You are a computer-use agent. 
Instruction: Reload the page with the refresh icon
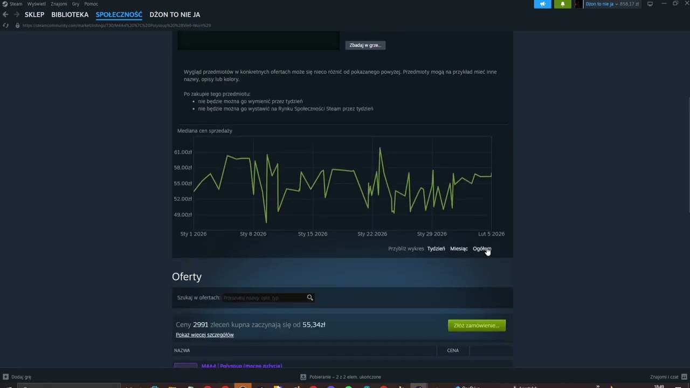pyautogui.click(x=5, y=25)
